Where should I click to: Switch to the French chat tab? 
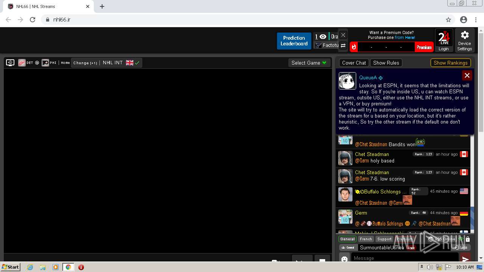[366, 239]
